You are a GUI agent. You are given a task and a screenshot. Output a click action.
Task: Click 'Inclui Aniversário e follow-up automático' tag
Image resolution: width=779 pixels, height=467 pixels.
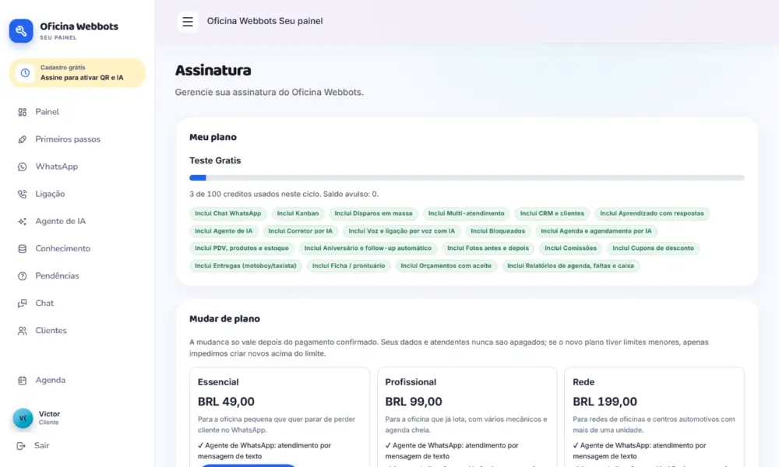pos(368,248)
